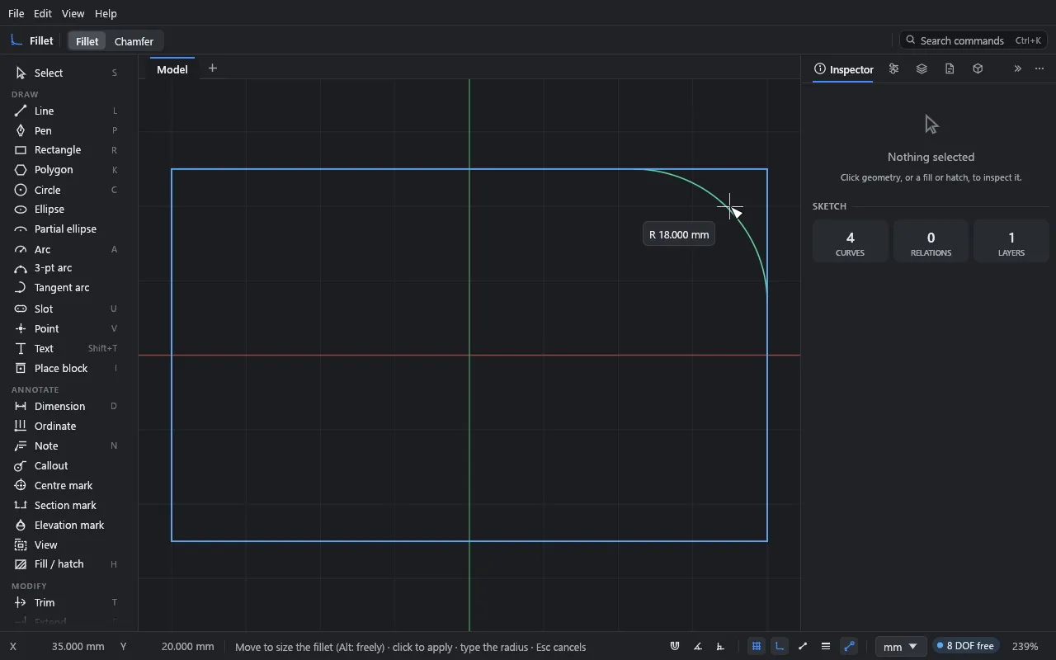Activate the Circle tool

66,190
